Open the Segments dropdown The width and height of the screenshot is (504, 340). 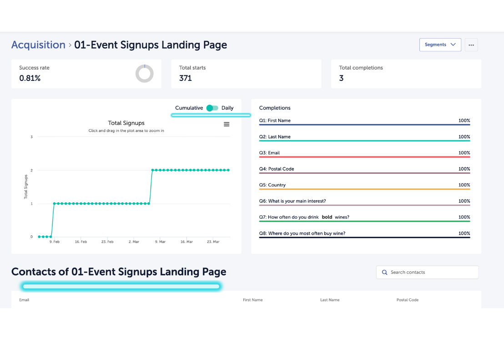click(x=440, y=45)
